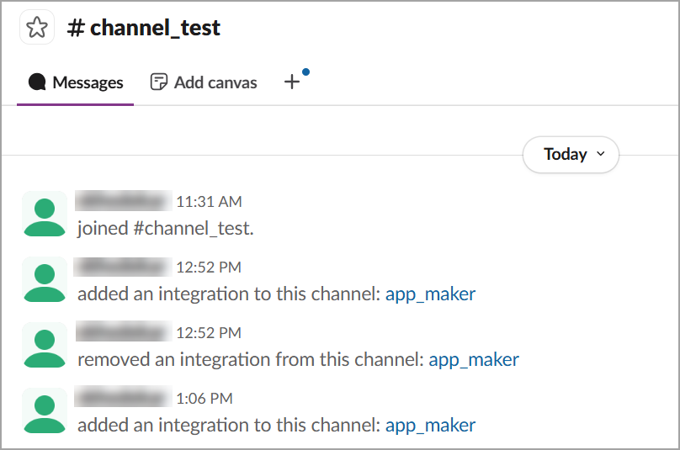Viewport: 680px width, 450px height.
Task: Click the plus icon to add a tab
Action: 291,82
